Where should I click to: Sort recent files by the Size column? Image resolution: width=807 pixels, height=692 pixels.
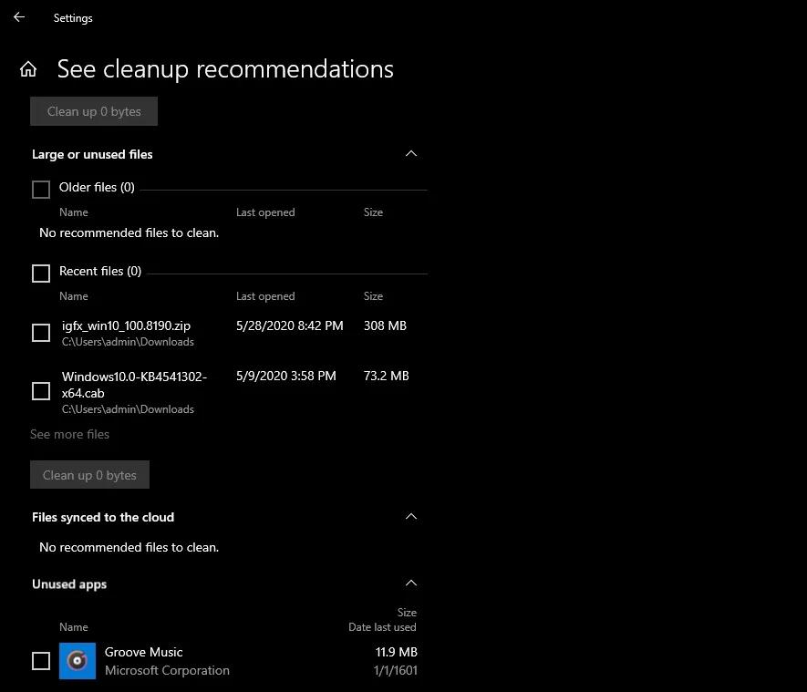tap(373, 295)
